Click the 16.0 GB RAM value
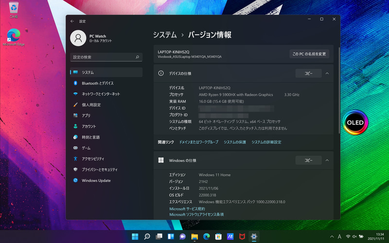389x243 pixels. 221,102
